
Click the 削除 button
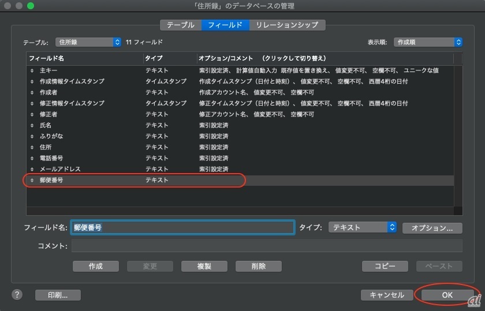click(259, 266)
